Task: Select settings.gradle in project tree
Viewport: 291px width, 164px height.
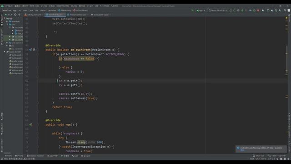Action: pyautogui.click(x=16, y=70)
